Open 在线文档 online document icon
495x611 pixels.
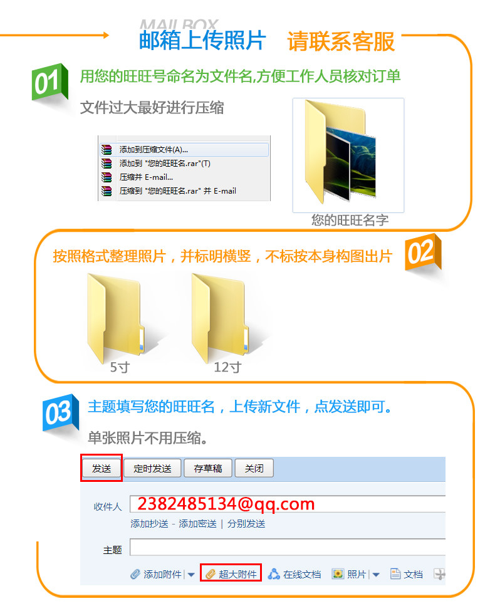274,574
